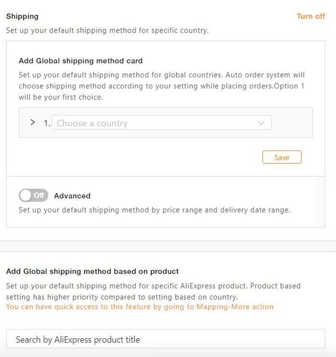Click the default shipping method for specific country subtitle

tap(107, 30)
